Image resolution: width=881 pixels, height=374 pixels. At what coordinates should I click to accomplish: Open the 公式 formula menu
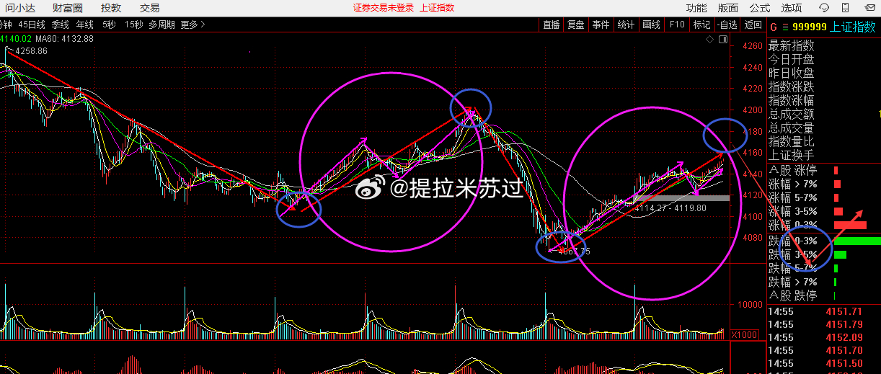759,8
